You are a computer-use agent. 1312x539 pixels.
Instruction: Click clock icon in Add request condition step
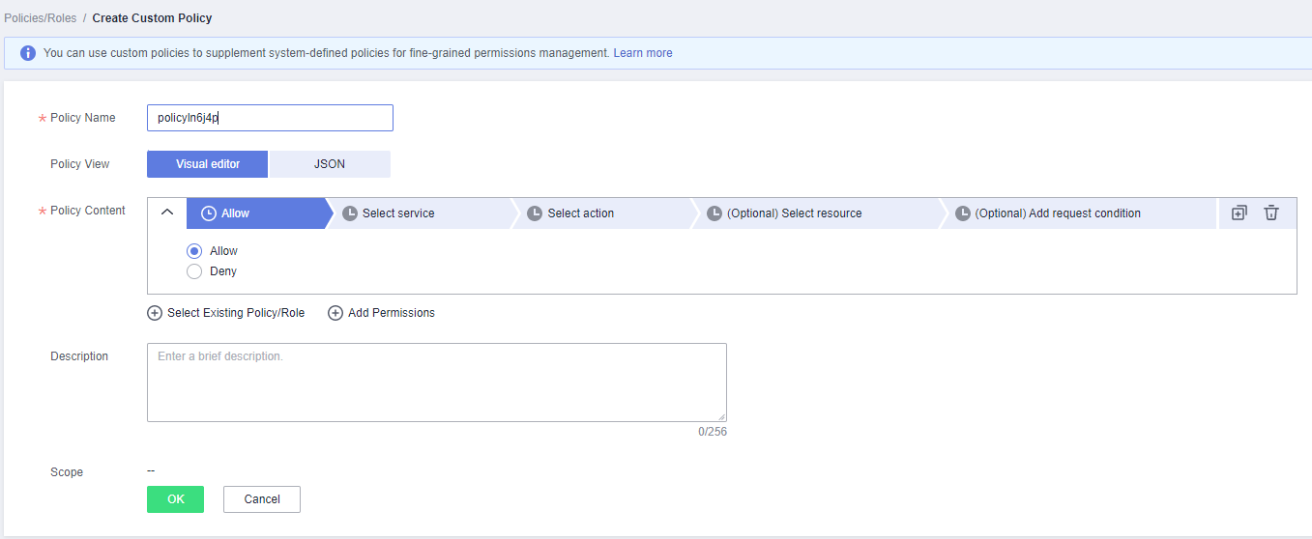point(963,213)
